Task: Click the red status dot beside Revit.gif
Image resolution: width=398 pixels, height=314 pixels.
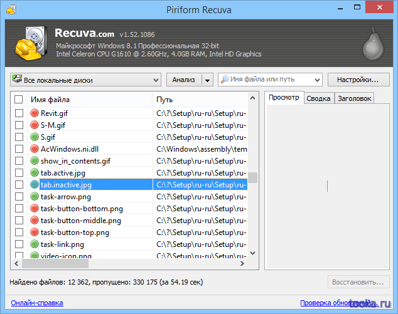Action: [35, 113]
